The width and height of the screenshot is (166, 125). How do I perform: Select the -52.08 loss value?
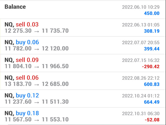[x=152, y=120]
